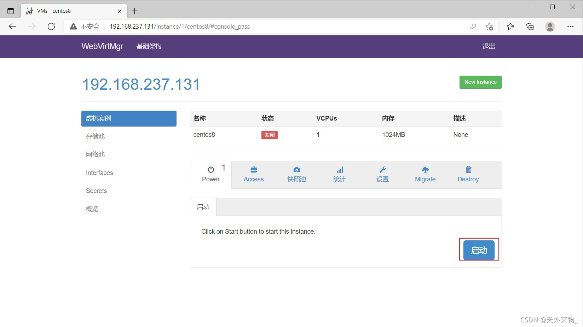The height and width of the screenshot is (327, 583).
Task: Open the Access tab with briefcase icon
Action: pyautogui.click(x=253, y=175)
